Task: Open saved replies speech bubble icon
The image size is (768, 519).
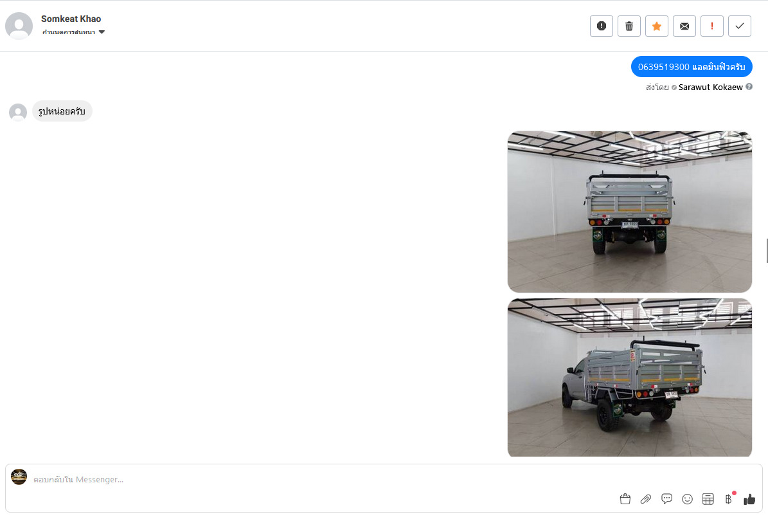Action: click(666, 499)
